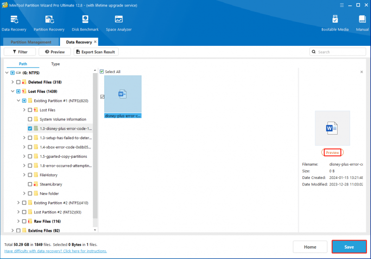The width and height of the screenshot is (371, 259).
Task: Collapse the Lost Files (1439) node
Action: [x=13, y=91]
